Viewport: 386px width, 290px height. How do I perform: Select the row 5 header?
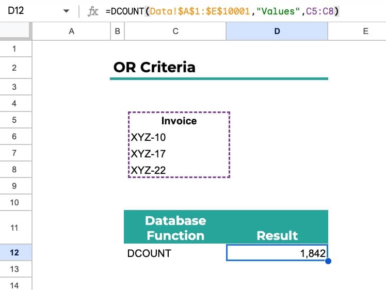tap(14, 120)
